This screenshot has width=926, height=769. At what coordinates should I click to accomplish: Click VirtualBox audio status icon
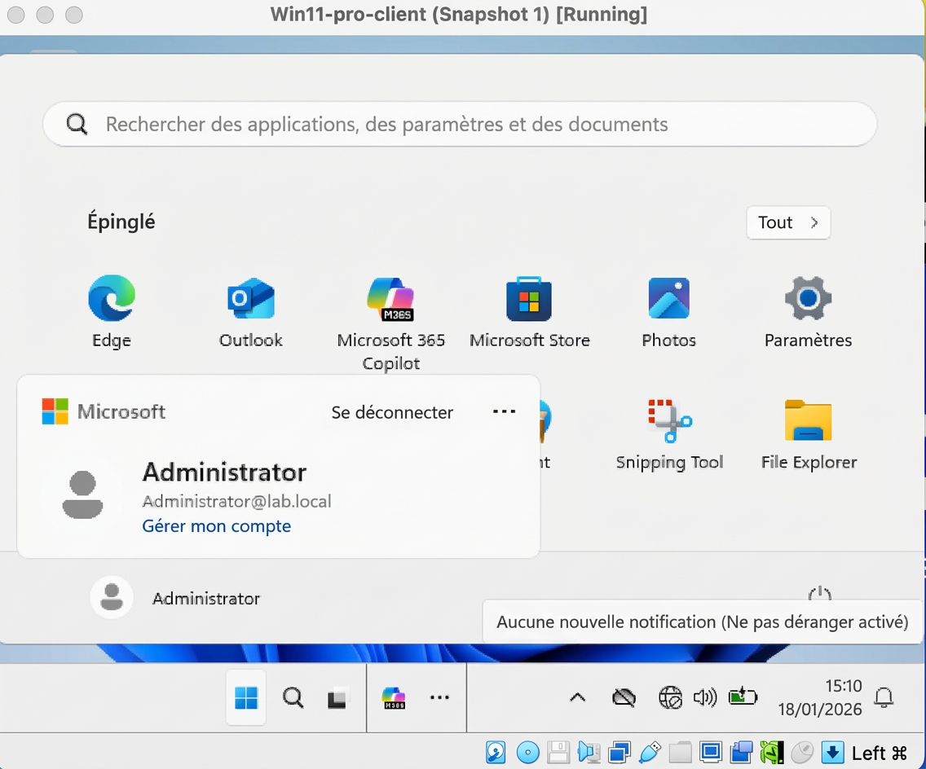pyautogui.click(x=589, y=753)
